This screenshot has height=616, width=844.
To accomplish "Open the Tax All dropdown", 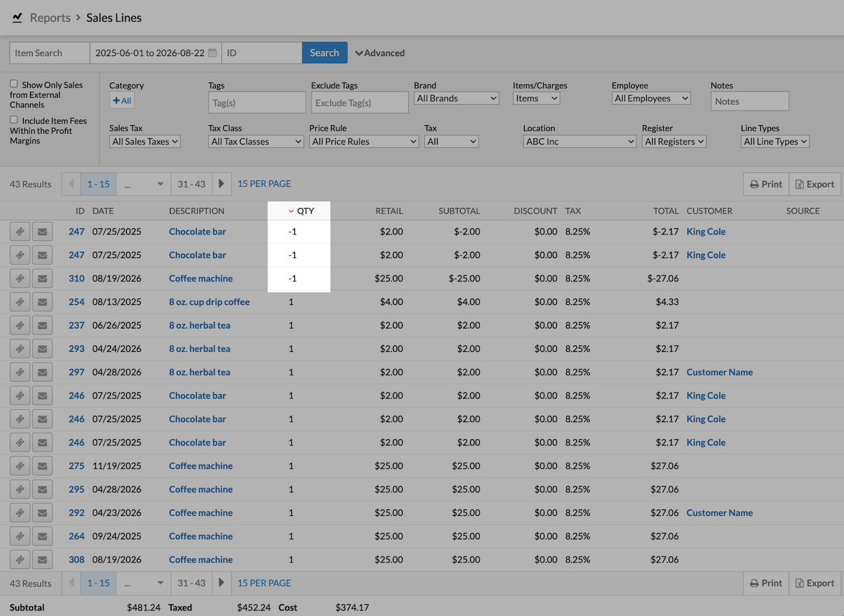I will [x=452, y=142].
